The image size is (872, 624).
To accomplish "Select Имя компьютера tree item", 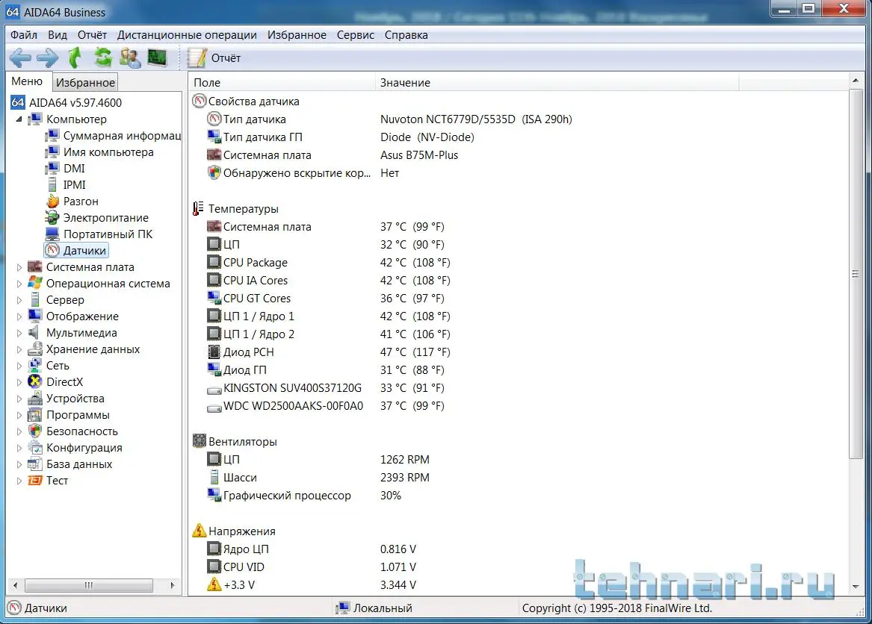I will (99, 152).
